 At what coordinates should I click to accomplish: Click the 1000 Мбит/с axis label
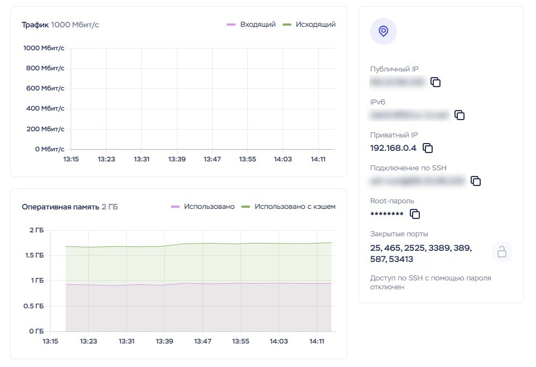44,48
